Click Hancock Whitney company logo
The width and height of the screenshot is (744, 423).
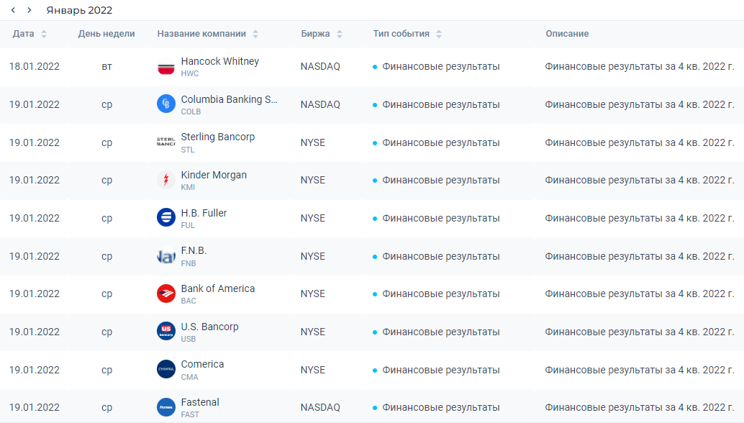(166, 66)
